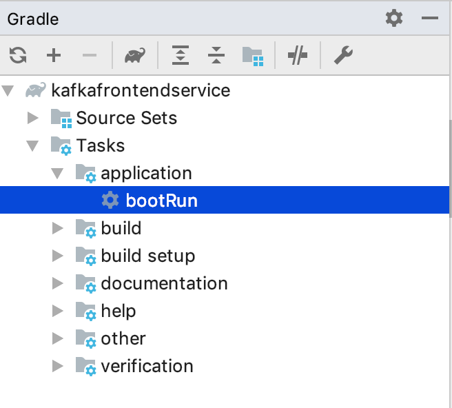Toggle Offline Mode in Gradle toolbar
This screenshot has height=408, width=452.
[298, 56]
